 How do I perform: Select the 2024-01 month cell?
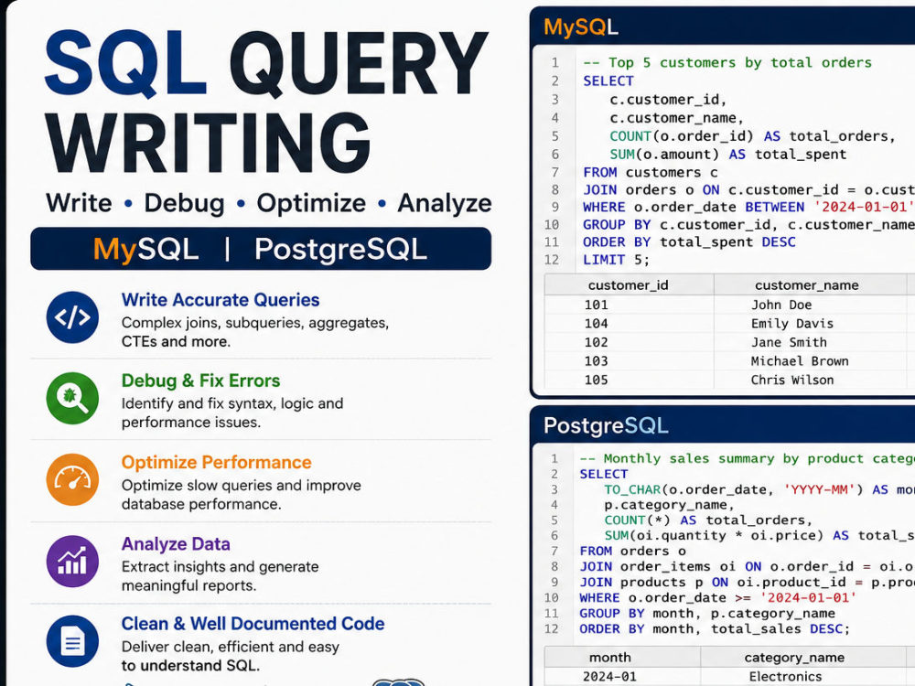point(609,677)
